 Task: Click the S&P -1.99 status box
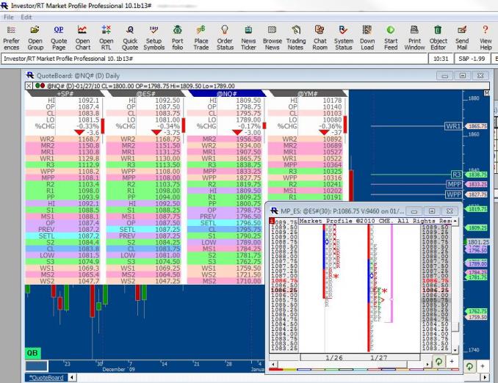(x=472, y=59)
